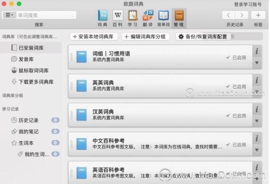Click 备份/恢复词库配置 button
Image resolution: width=270 pixels, height=184 pixels.
pyautogui.click(x=203, y=36)
